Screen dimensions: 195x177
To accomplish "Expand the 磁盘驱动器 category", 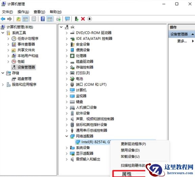I will point(67,62).
